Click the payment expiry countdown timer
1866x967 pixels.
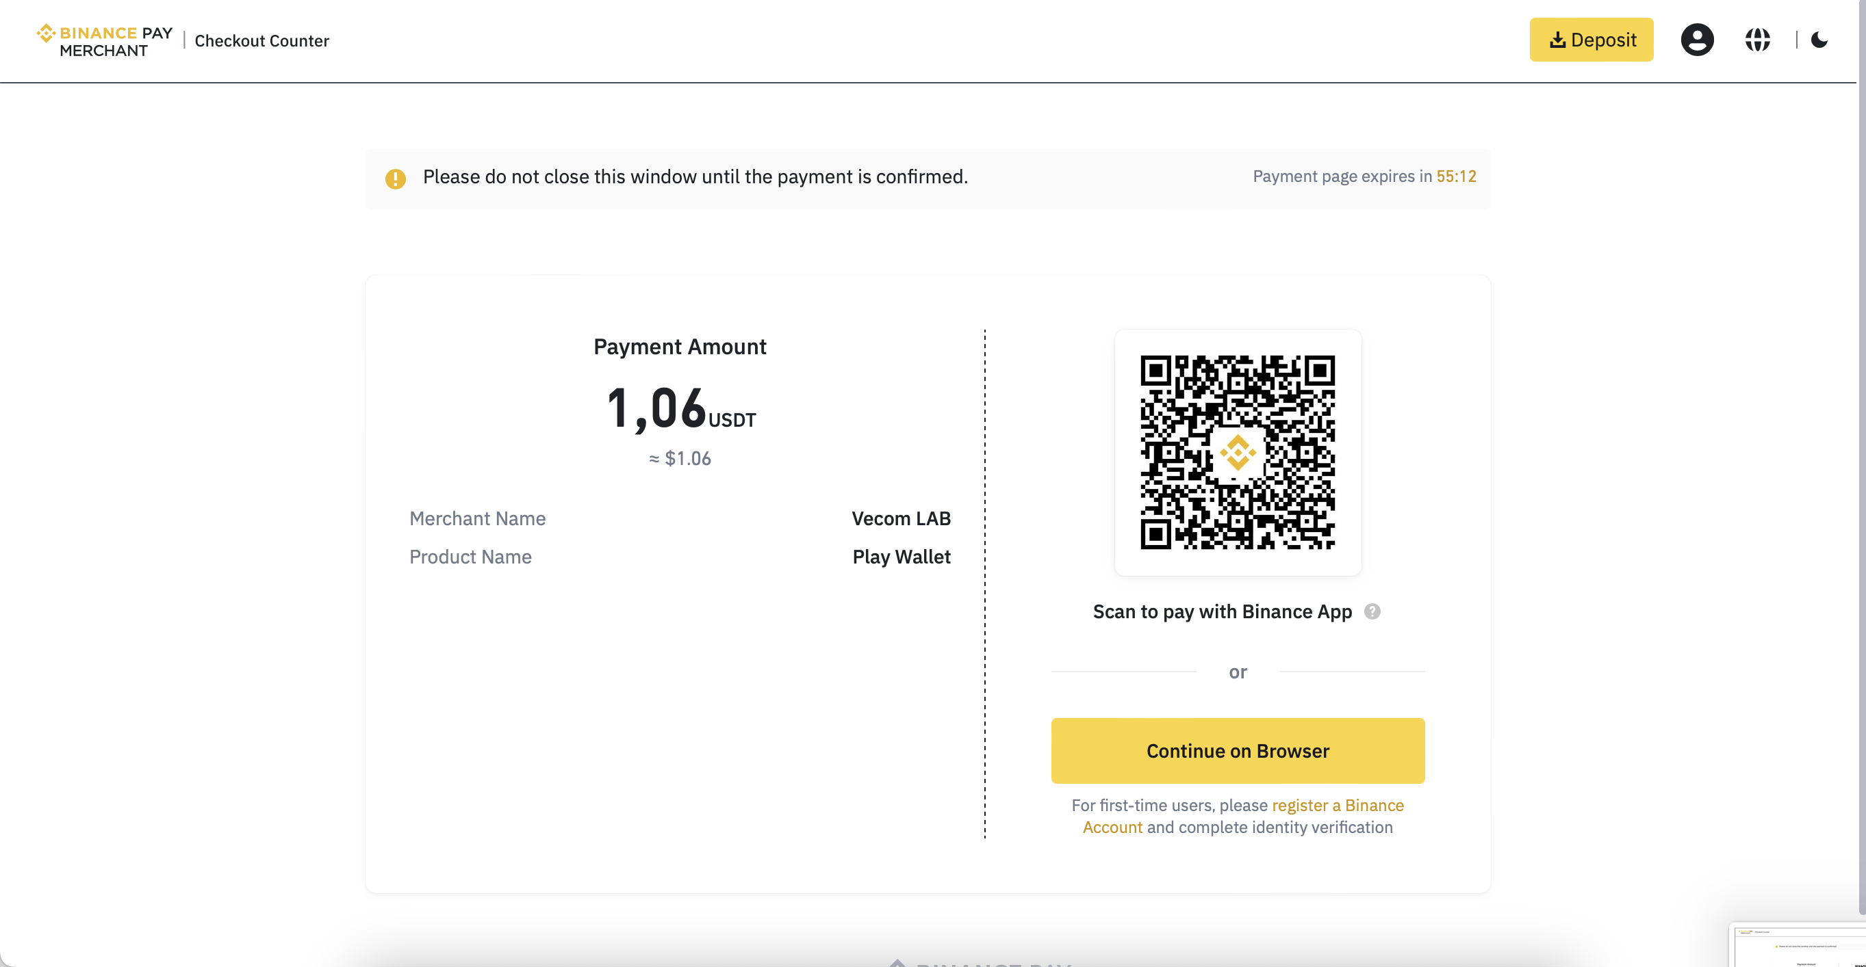click(1456, 176)
